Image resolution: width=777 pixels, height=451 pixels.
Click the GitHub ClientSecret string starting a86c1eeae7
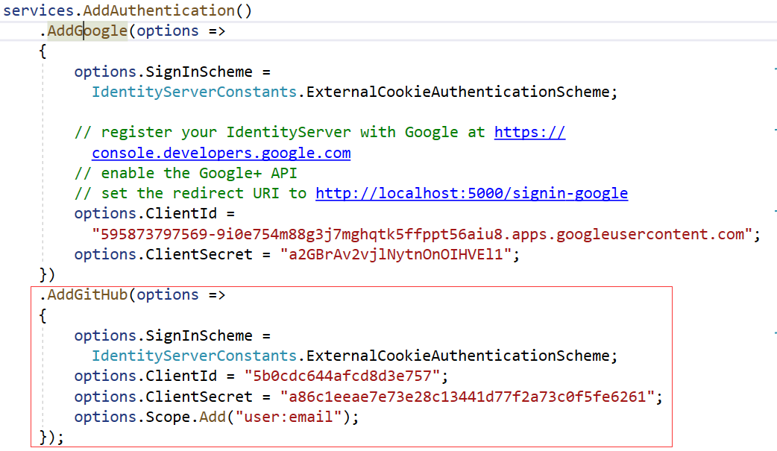468,397
